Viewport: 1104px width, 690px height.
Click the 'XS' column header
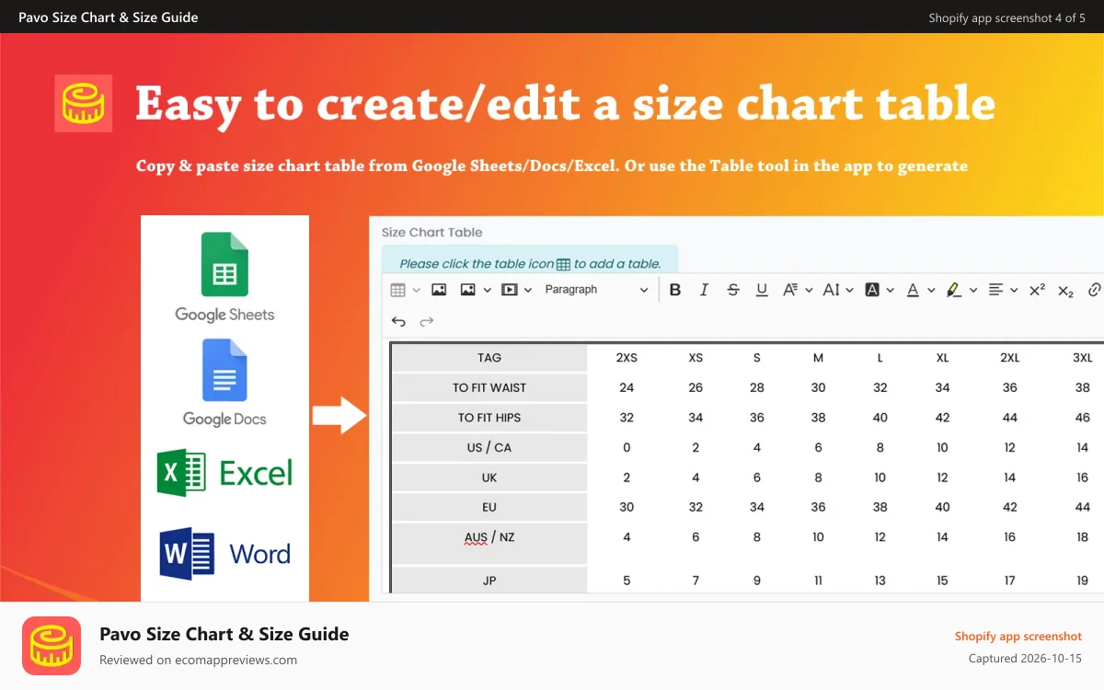pos(696,358)
